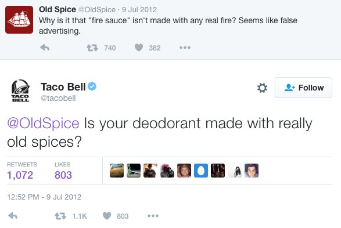Open the white egg default avatar
Image resolution: width=341 pixels, height=228 pixels.
tap(201, 171)
